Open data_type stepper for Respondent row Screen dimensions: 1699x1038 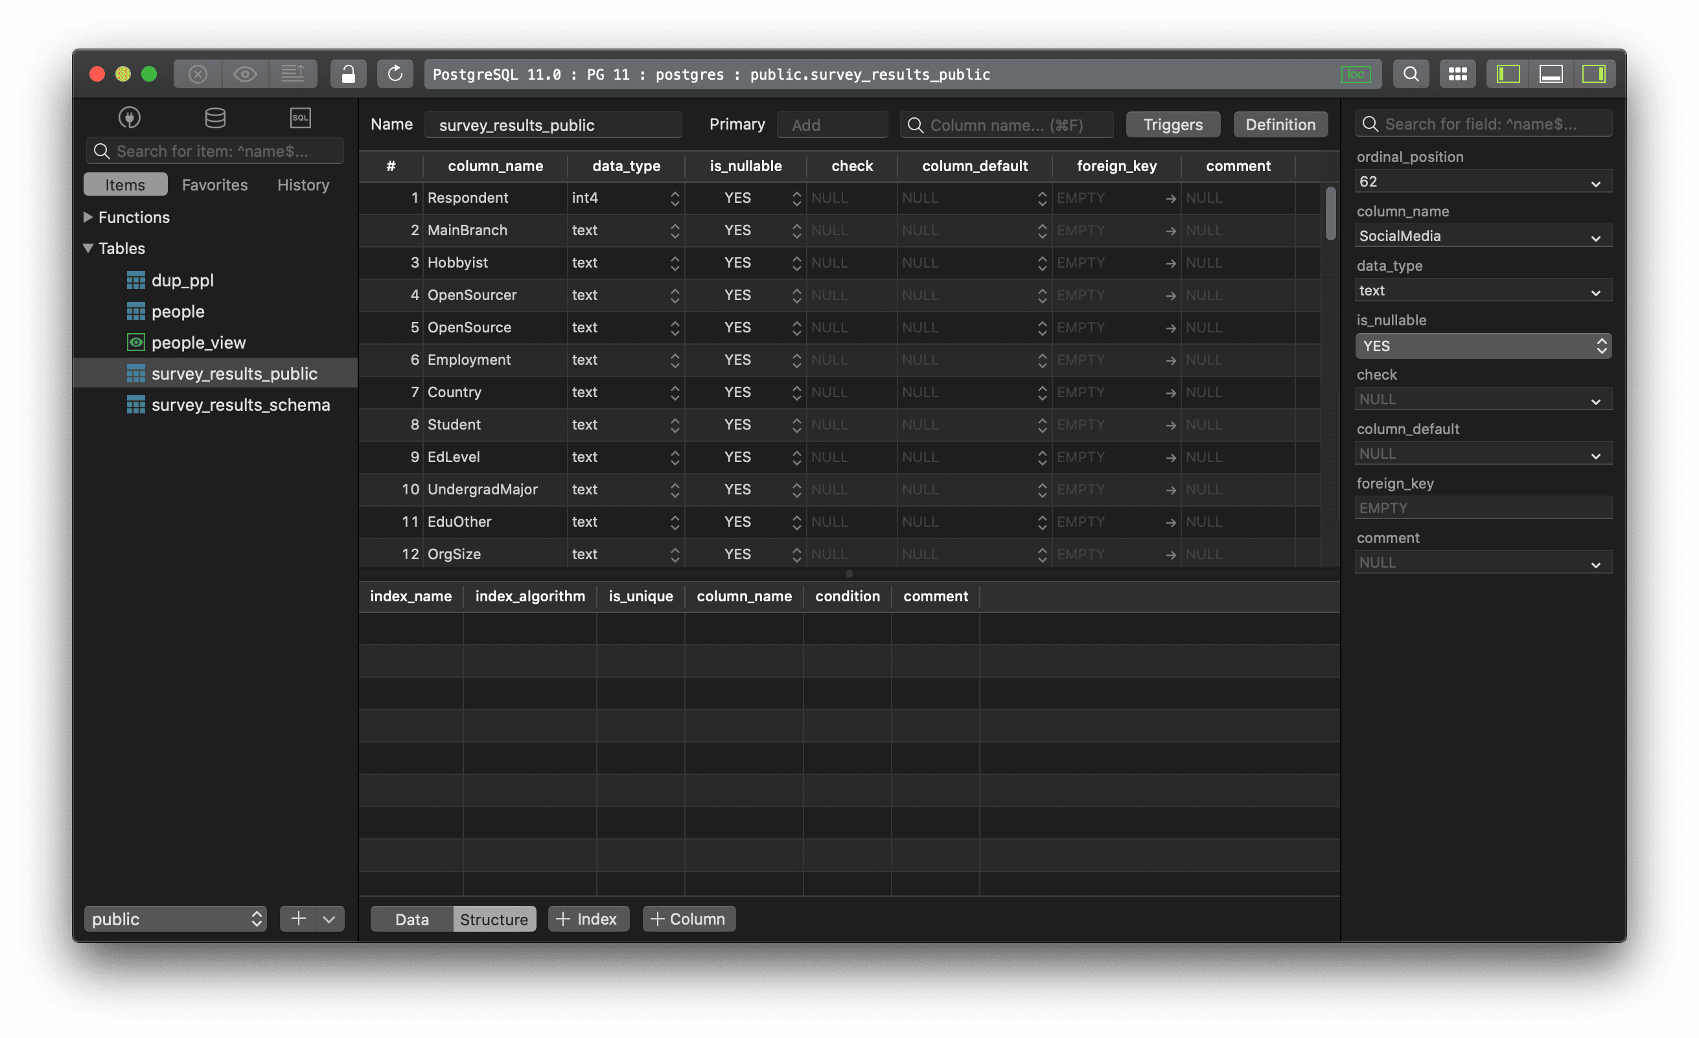[675, 199]
